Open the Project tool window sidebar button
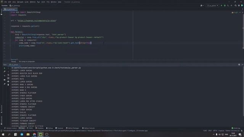The width and height of the screenshot is (244, 137). point(2,12)
